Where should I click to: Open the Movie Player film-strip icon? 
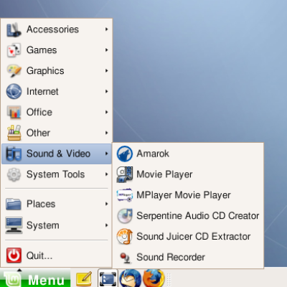125,174
